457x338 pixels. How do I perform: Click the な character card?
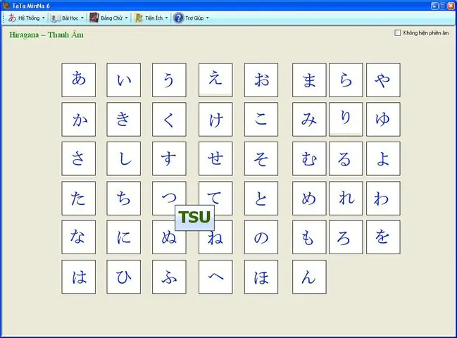click(x=79, y=237)
